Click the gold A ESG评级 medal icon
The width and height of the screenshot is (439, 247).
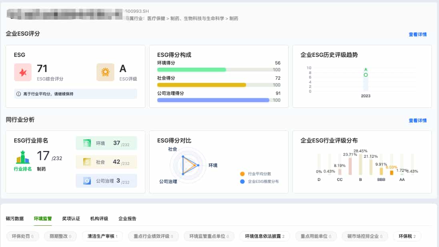coord(105,72)
